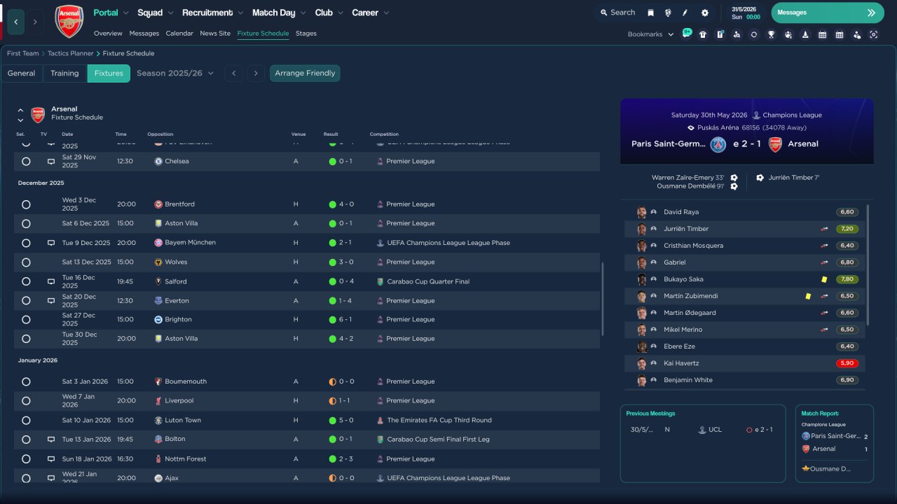This screenshot has width=897, height=504.
Task: Click the Arsenal club badge in the header
Action: [x=69, y=21]
